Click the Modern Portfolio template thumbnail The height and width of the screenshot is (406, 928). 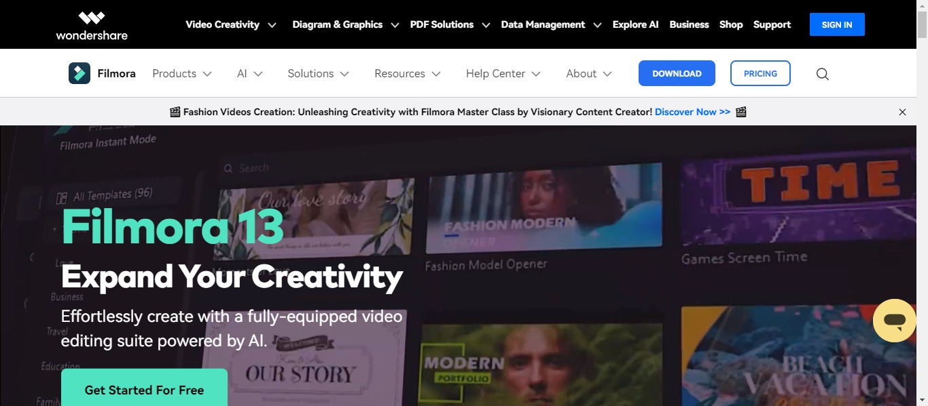pos(541,365)
